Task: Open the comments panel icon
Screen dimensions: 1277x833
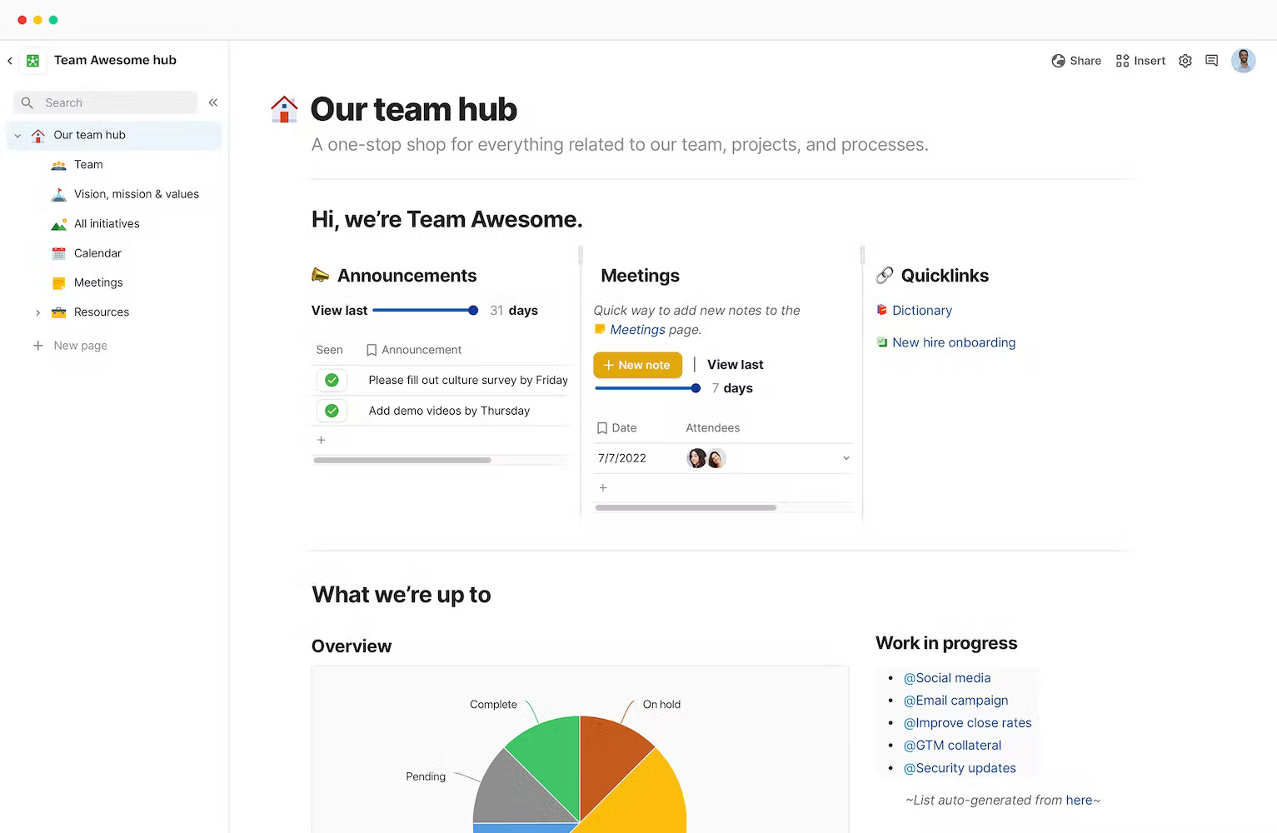Action: [1212, 60]
